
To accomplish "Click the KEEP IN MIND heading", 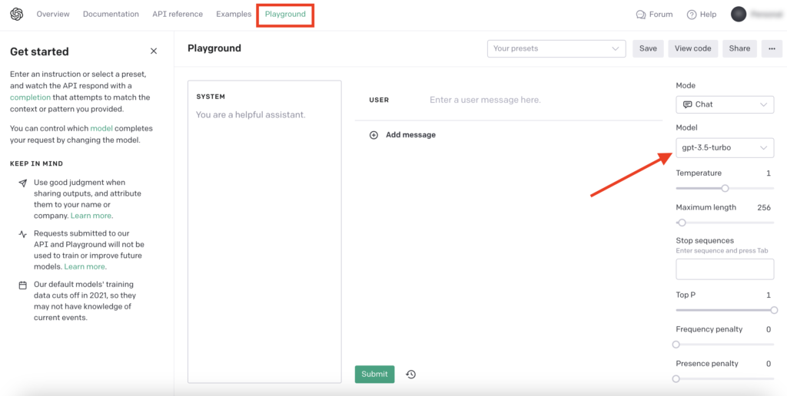I will [x=37, y=164].
